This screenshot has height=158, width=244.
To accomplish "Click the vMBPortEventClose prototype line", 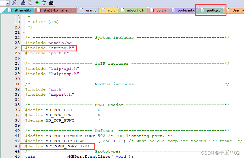I will click(79, 156).
